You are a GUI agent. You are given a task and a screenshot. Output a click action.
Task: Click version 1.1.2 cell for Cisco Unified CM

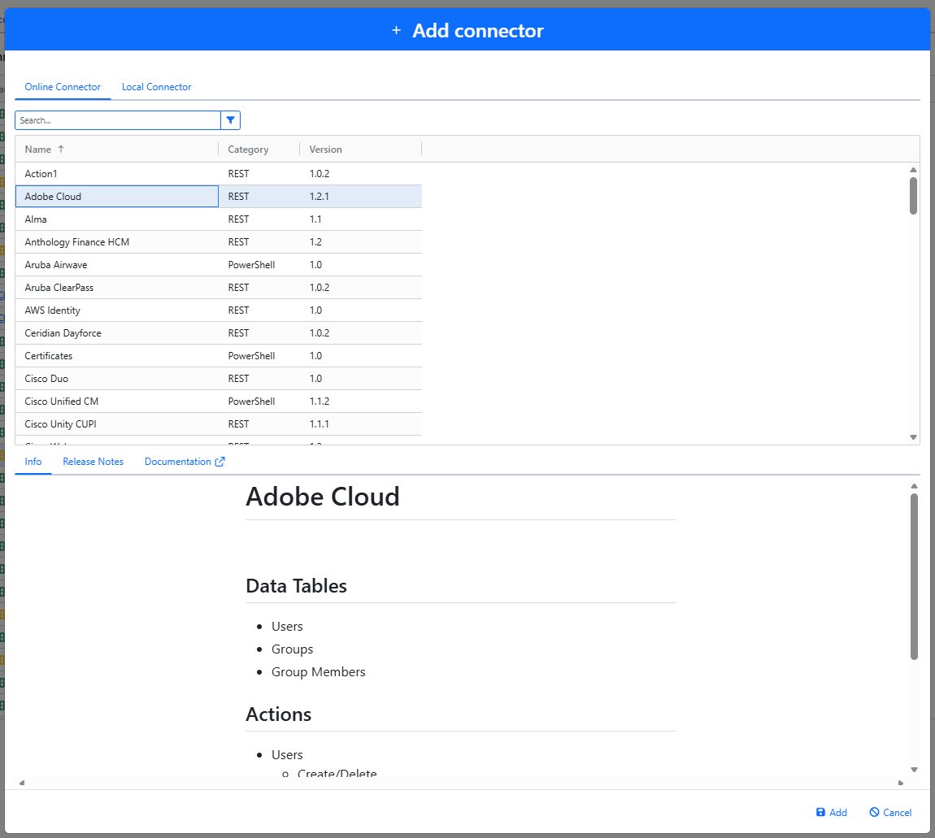point(360,402)
